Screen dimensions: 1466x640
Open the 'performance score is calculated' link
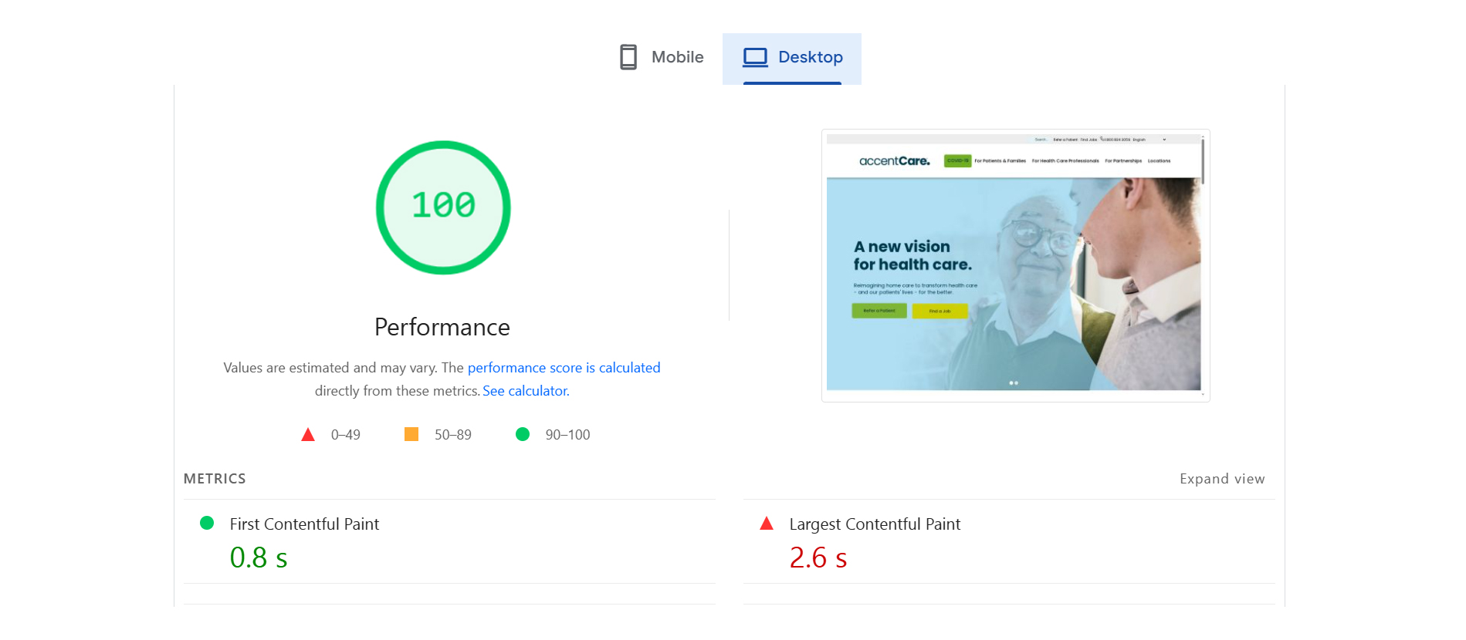click(x=564, y=368)
